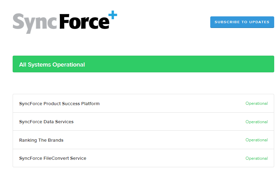Click Operational status for Data Services
Screen dimensions: 280x171
(257, 122)
